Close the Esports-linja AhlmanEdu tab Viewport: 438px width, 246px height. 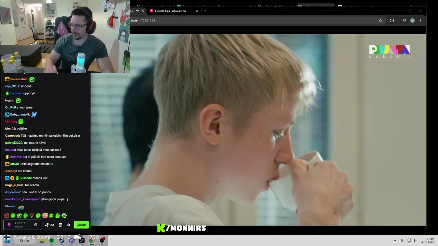point(197,11)
